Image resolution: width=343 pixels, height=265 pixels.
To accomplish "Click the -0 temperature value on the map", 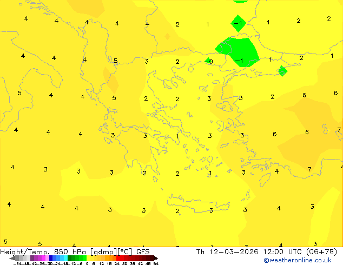I will (208, 61).
